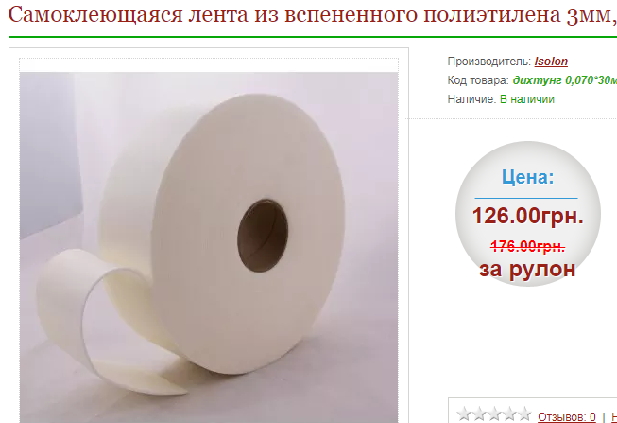Click the 'Производитель:' label
Screen dimensions: 617x423
[489, 62]
